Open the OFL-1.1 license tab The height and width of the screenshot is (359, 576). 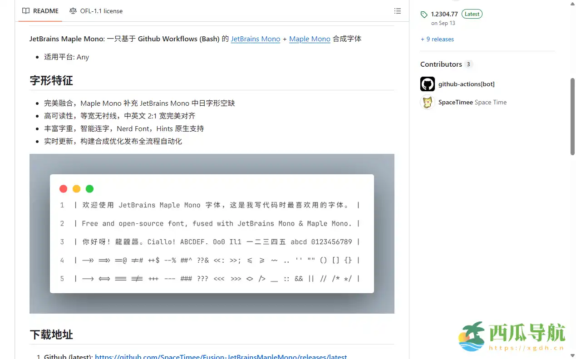click(x=101, y=10)
